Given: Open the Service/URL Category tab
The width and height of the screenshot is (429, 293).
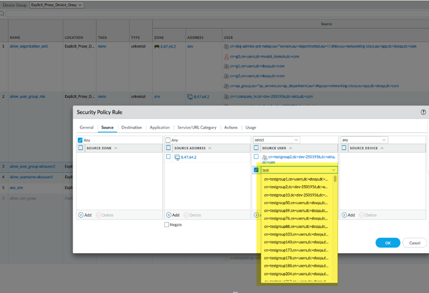Looking at the screenshot, I should pyautogui.click(x=196, y=127).
